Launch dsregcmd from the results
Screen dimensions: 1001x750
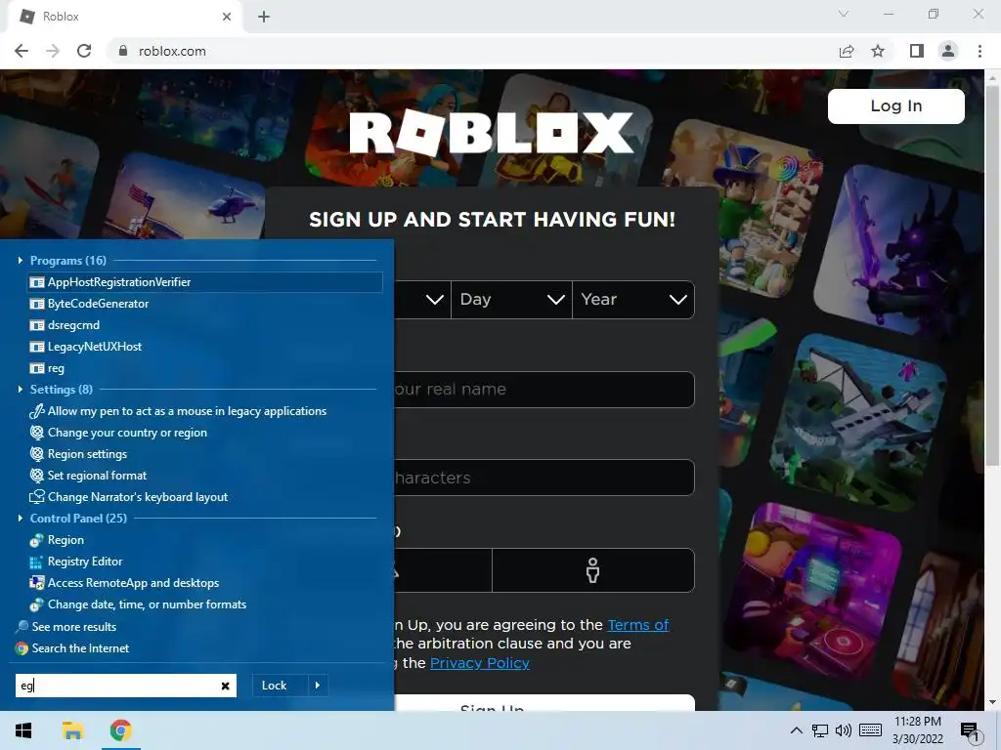[205, 325]
